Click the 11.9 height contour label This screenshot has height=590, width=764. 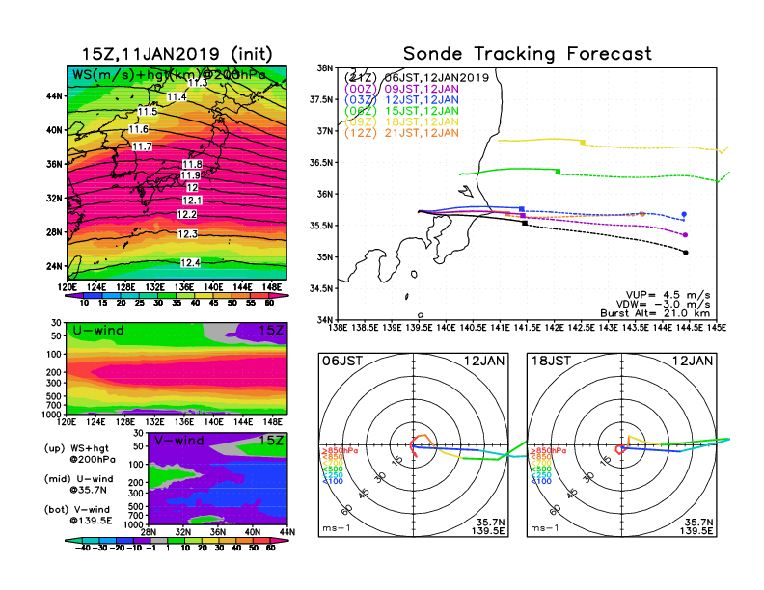pyautogui.click(x=190, y=175)
